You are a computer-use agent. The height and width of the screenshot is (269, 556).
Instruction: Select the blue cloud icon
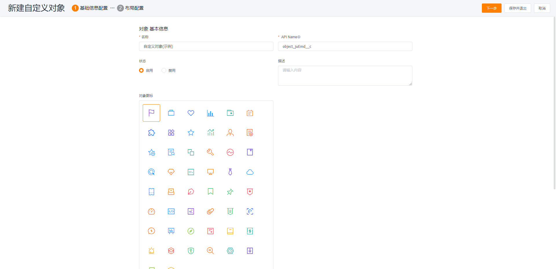pos(250,172)
